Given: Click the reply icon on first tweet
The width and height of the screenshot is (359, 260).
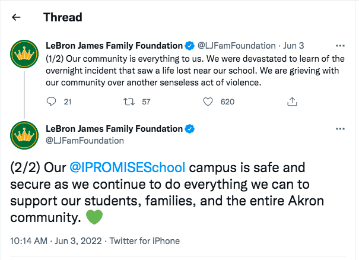Looking at the screenshot, I should pyautogui.click(x=51, y=102).
